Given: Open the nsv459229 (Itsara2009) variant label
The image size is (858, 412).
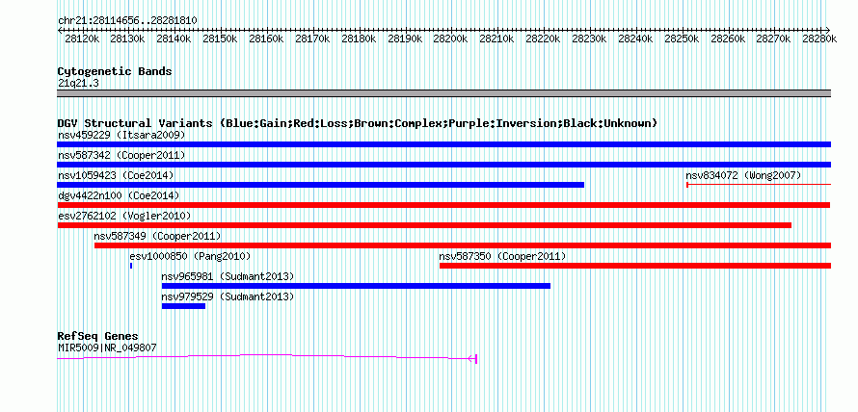Looking at the screenshot, I should click(x=121, y=135).
